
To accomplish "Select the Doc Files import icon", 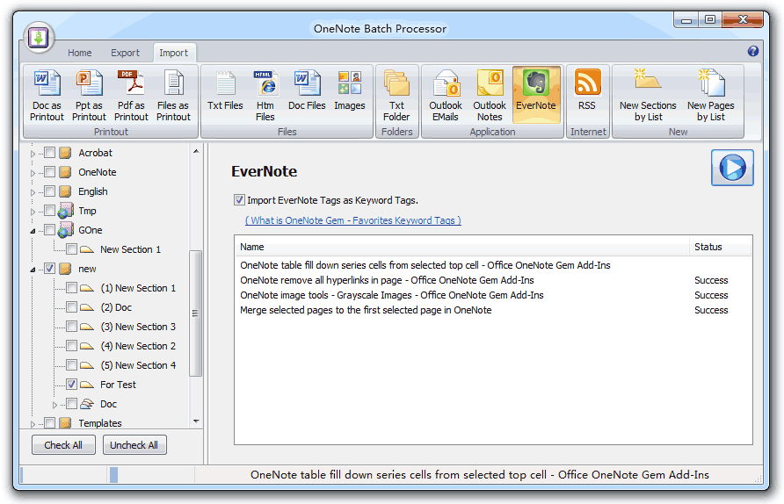I will point(307,90).
